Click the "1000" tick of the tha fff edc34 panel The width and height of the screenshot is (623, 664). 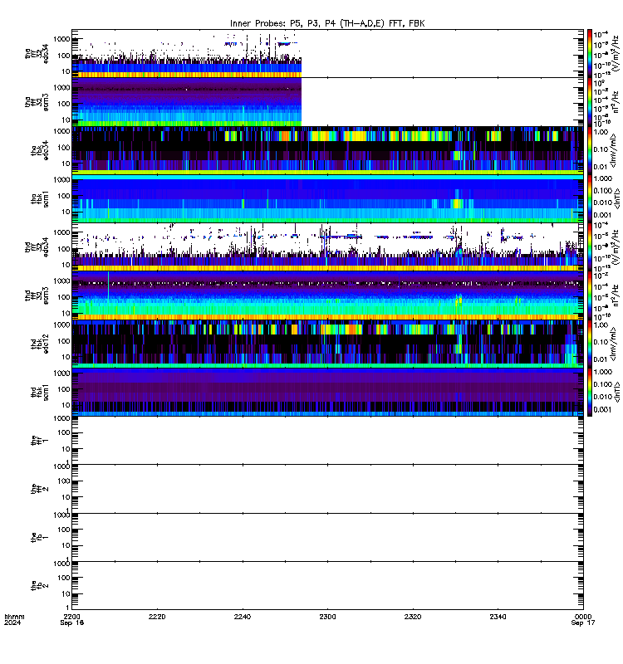pyautogui.click(x=61, y=39)
